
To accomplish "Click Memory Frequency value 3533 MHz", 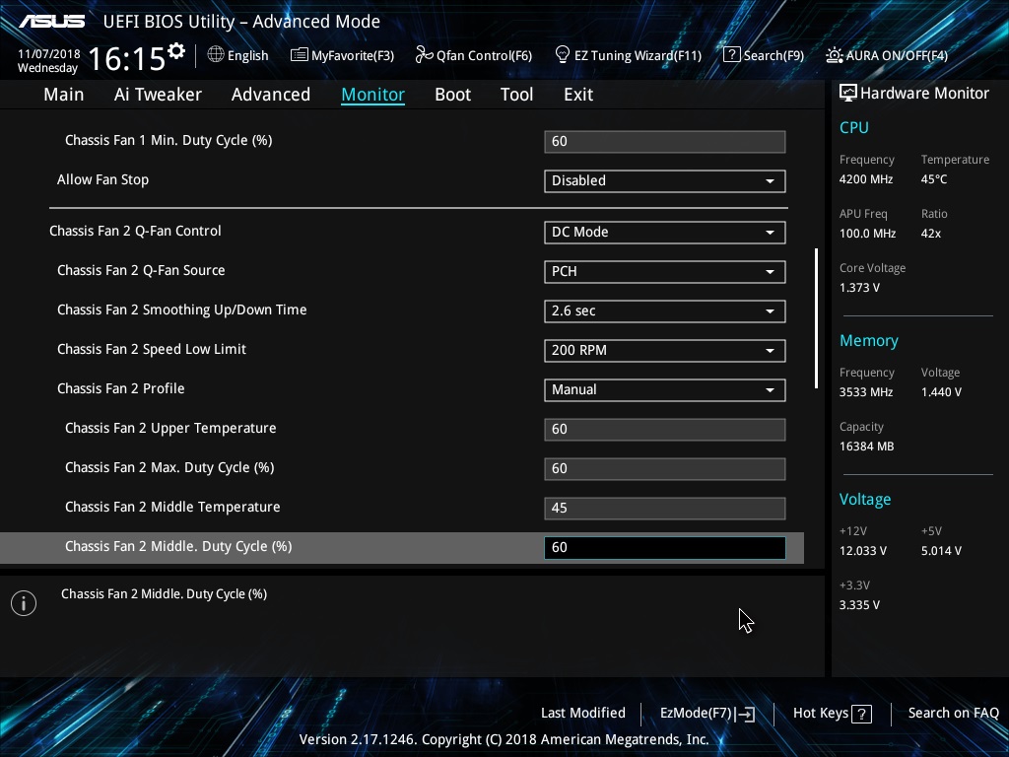I will (866, 392).
